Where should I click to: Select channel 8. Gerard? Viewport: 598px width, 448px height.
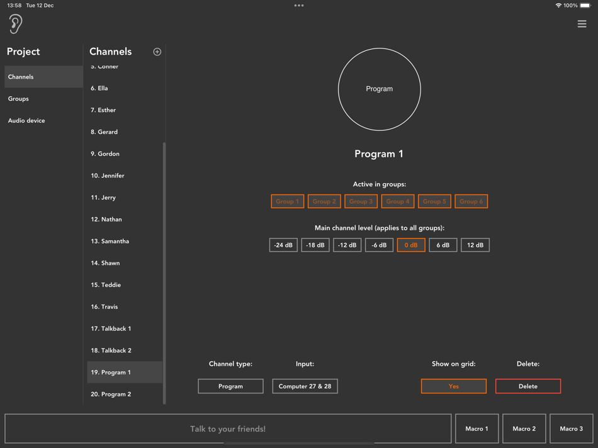point(125,132)
